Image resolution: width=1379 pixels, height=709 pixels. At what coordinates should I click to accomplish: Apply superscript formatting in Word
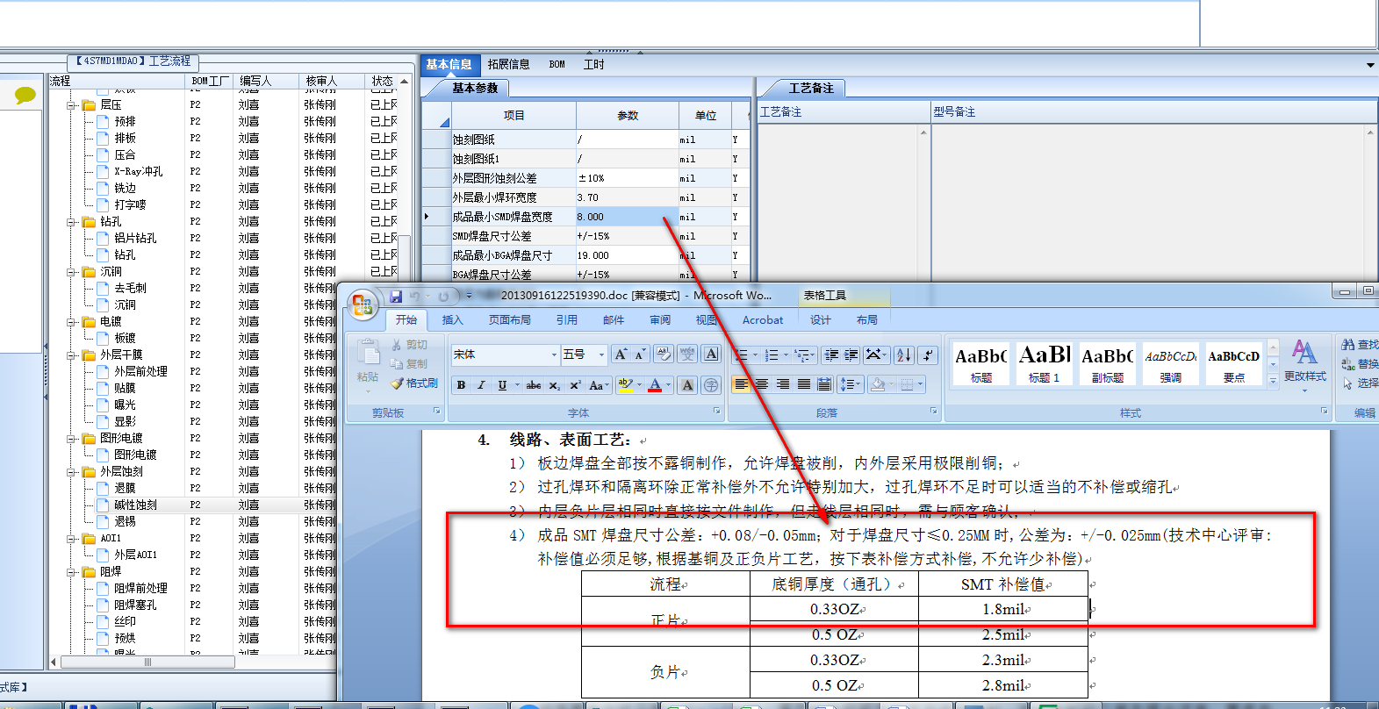pyautogui.click(x=575, y=384)
